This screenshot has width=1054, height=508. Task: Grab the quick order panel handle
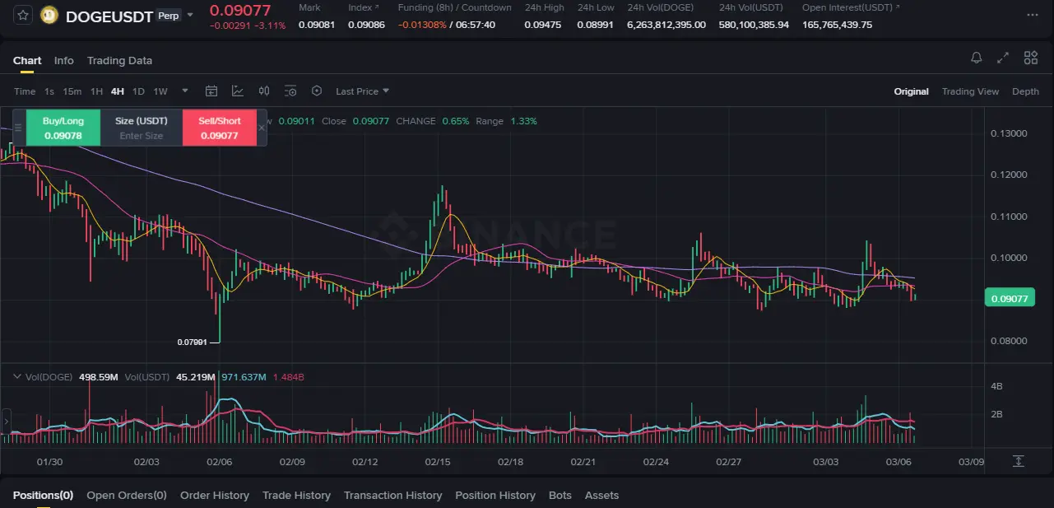pyautogui.click(x=19, y=128)
